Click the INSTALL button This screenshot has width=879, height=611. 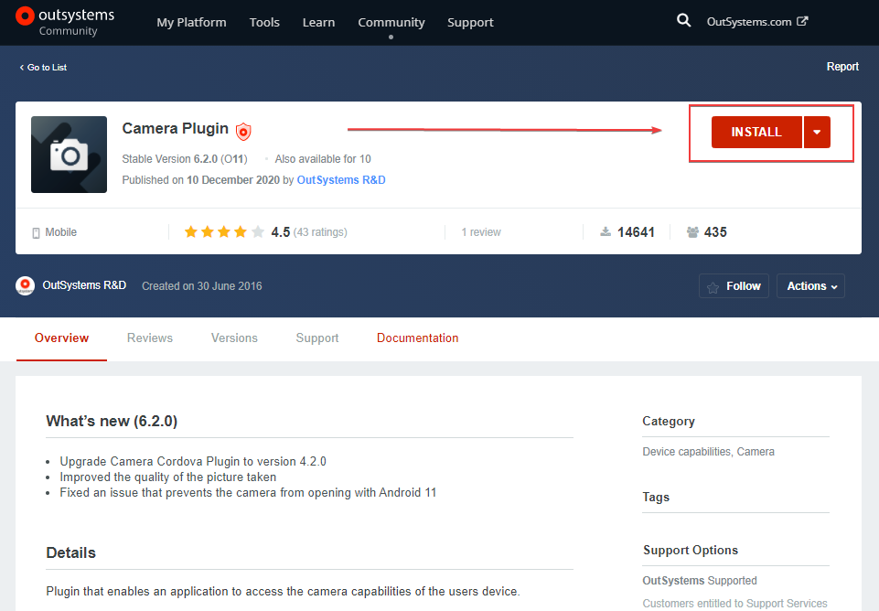(x=756, y=132)
